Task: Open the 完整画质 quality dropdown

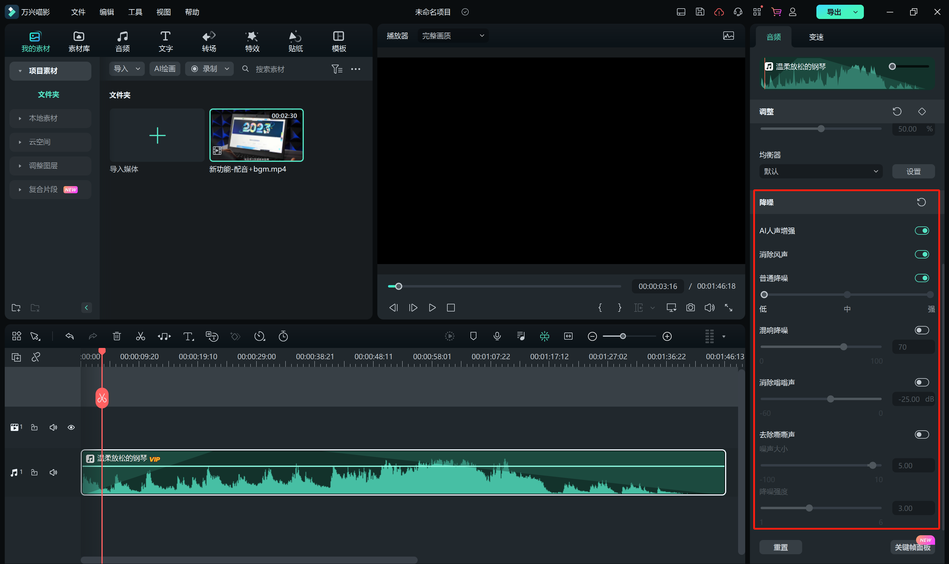Action: (x=453, y=36)
